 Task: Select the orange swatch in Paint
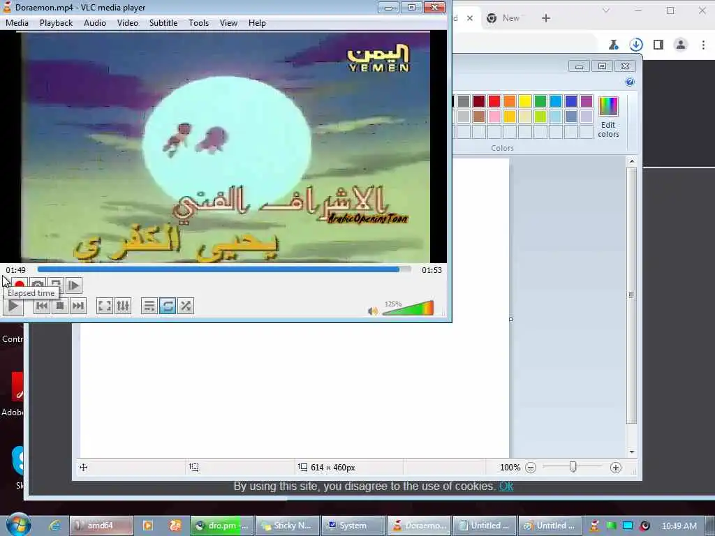click(510, 100)
